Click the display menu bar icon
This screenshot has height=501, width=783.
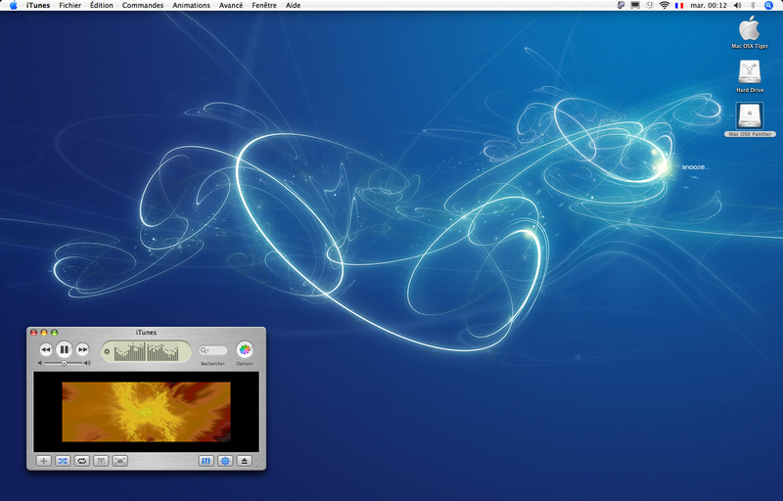pyautogui.click(x=635, y=5)
